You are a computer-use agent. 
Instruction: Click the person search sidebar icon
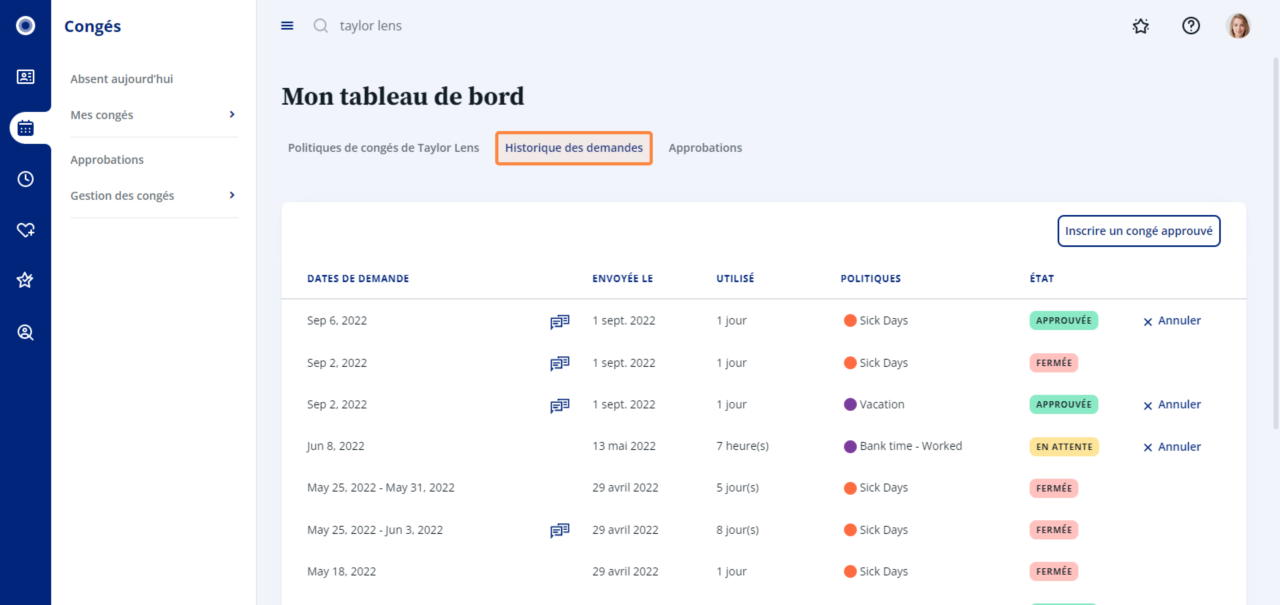click(x=25, y=332)
